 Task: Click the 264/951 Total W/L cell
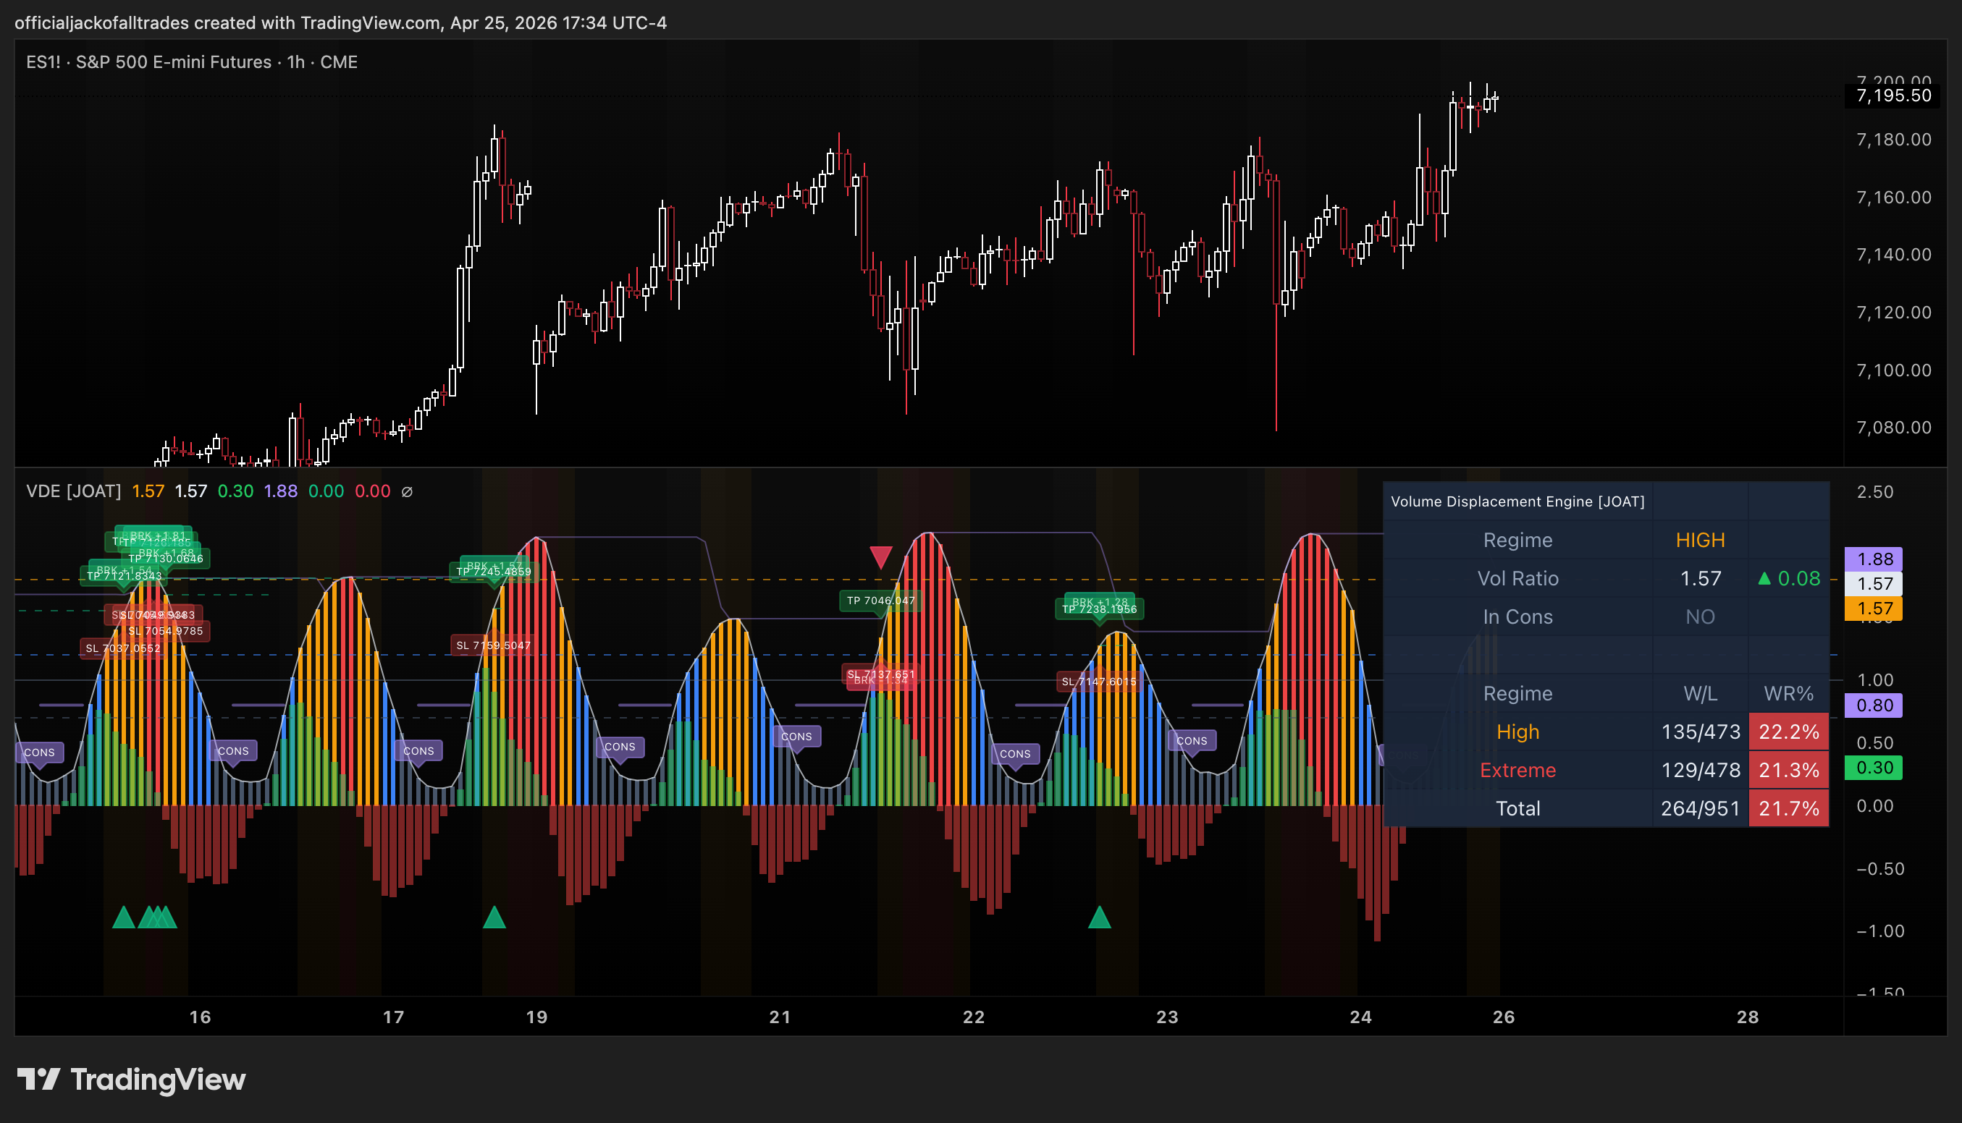[1701, 808]
